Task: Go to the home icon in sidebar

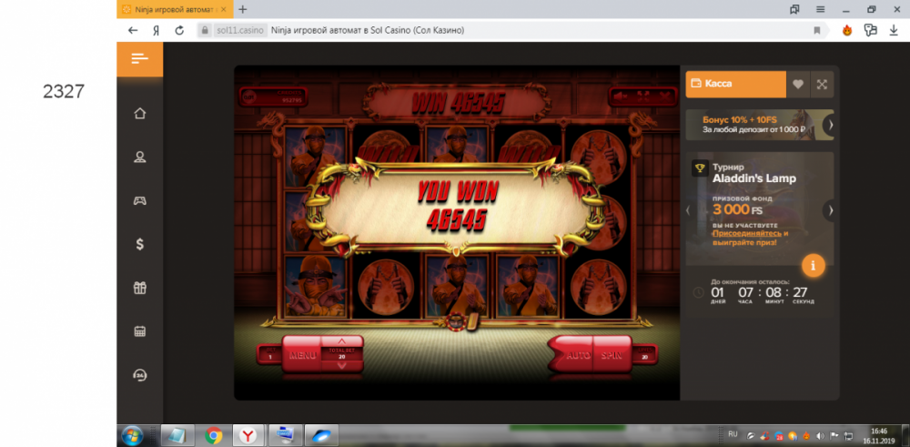Action: tap(140, 114)
